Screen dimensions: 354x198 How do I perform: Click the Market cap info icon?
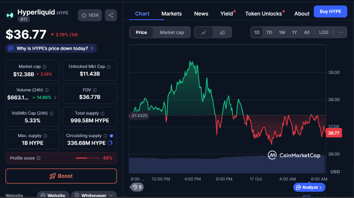click(44, 67)
